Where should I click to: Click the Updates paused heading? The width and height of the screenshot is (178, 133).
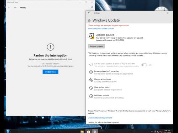(x=105, y=35)
